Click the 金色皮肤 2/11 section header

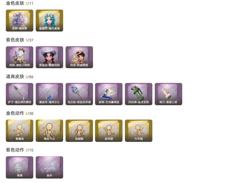(x=20, y=3)
